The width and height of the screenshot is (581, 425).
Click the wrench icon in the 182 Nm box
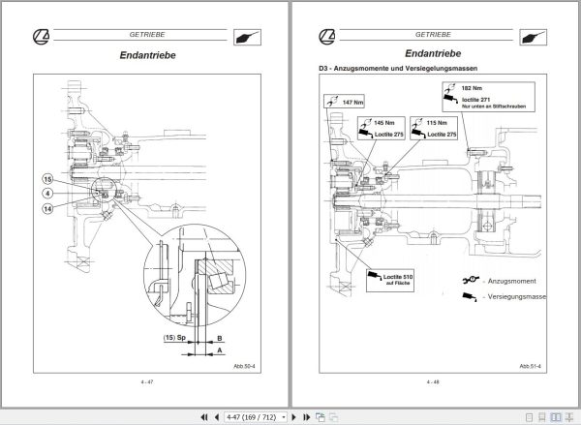click(x=450, y=88)
